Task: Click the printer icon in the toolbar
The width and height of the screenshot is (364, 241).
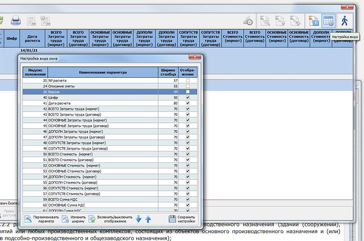Action: 16,20
